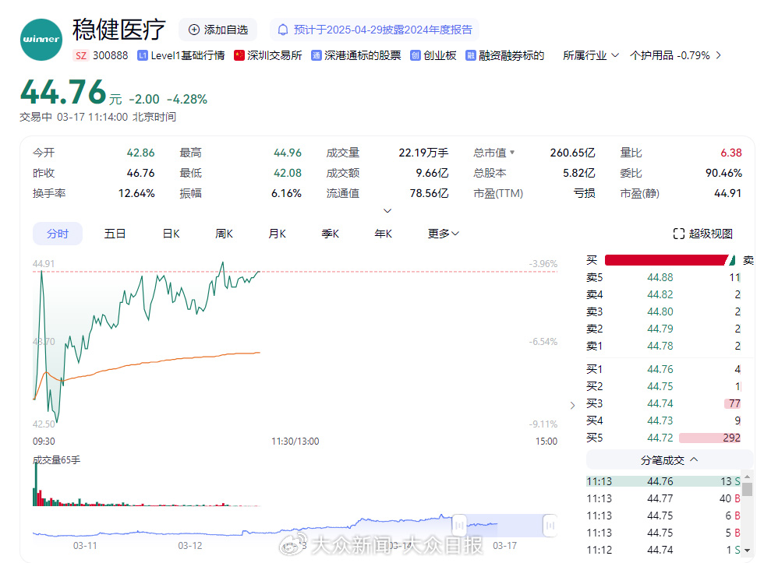Click the highlighted trade row 13 S
Screen dimensions: 764x563
coord(663,481)
